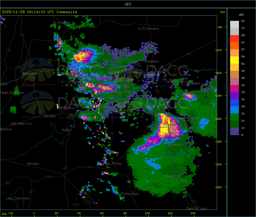
Task: Click the 'Divisadero' map label
Action: [61, 23]
